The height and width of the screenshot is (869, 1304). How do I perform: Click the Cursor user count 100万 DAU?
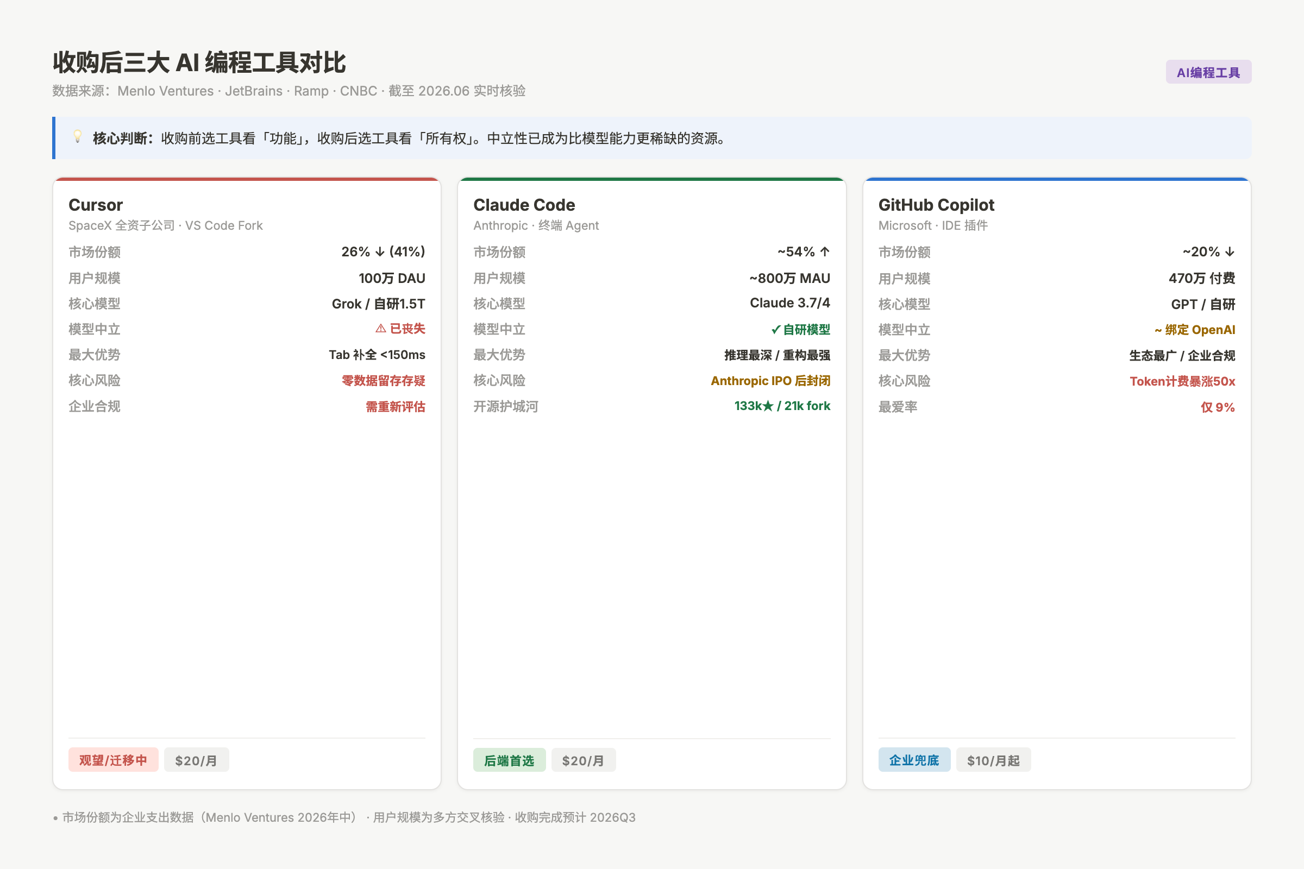coord(392,278)
